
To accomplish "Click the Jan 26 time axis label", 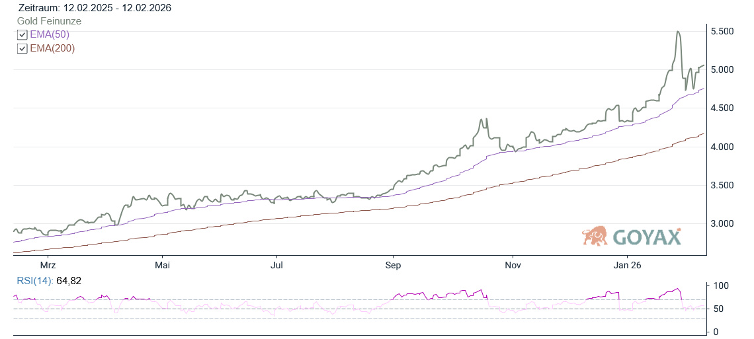I will click(626, 266).
